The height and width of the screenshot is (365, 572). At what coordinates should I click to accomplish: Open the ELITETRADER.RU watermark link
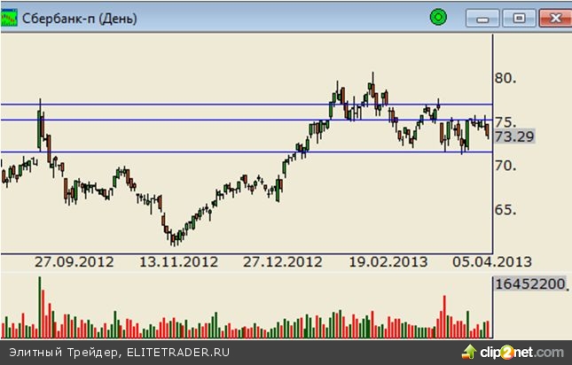(178, 352)
